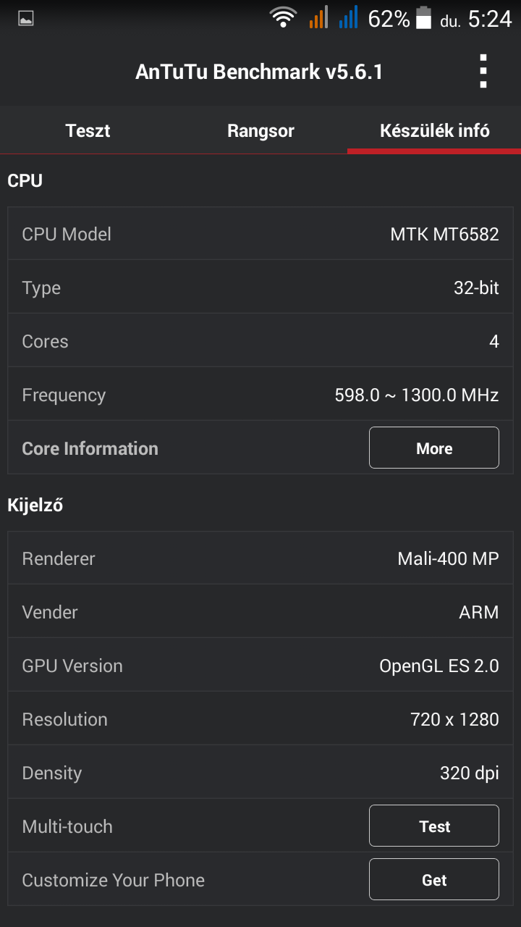Viewport: 521px width, 927px height.
Task: Tap the Cores count row
Action: click(260, 341)
